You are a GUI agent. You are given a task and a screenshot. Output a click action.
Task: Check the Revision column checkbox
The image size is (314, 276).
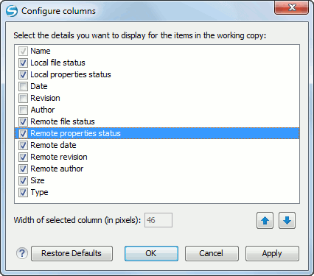point(23,98)
